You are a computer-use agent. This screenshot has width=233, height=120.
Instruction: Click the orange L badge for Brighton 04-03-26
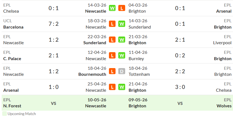click(122, 8)
